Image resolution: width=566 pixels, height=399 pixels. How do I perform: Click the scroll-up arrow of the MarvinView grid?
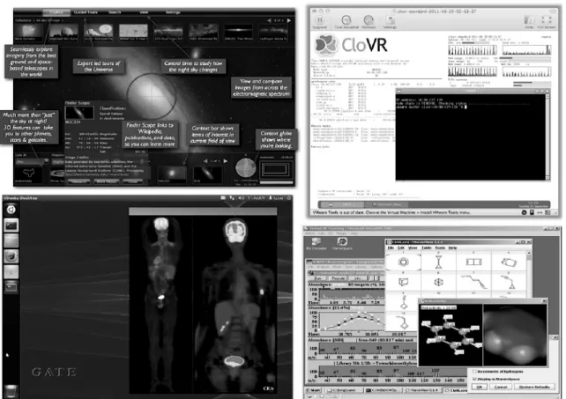tap(529, 254)
